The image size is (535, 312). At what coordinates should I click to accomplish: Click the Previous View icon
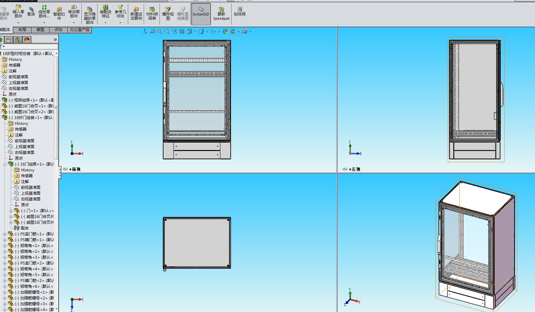[174, 31]
